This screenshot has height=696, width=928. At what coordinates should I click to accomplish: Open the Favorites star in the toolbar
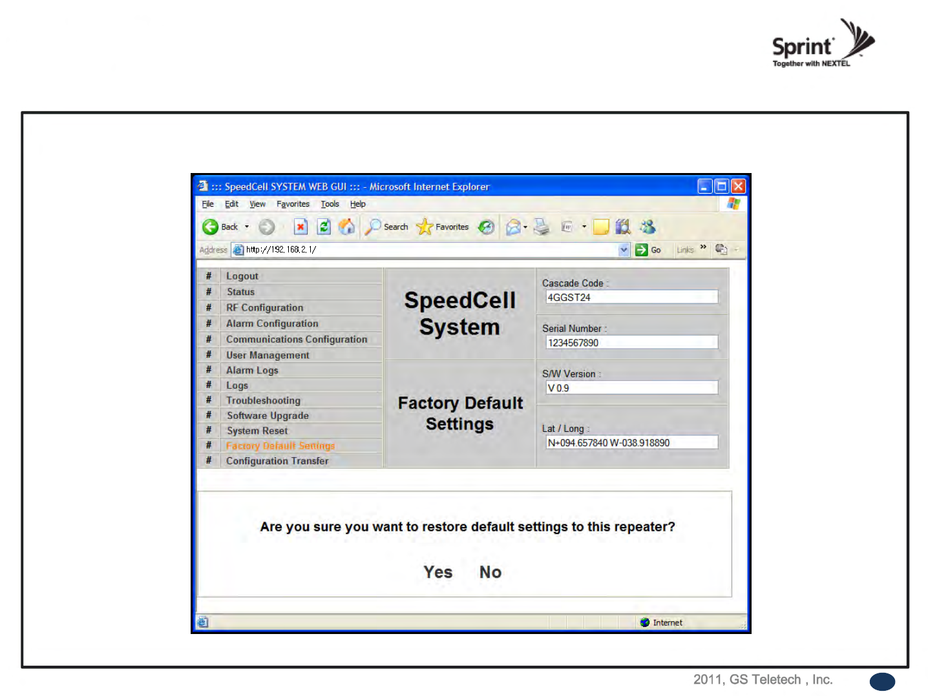point(424,227)
